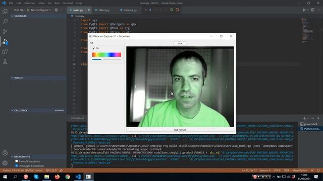Select the powershell terminal entry
The height and width of the screenshot is (181, 323).
(x=310, y=124)
